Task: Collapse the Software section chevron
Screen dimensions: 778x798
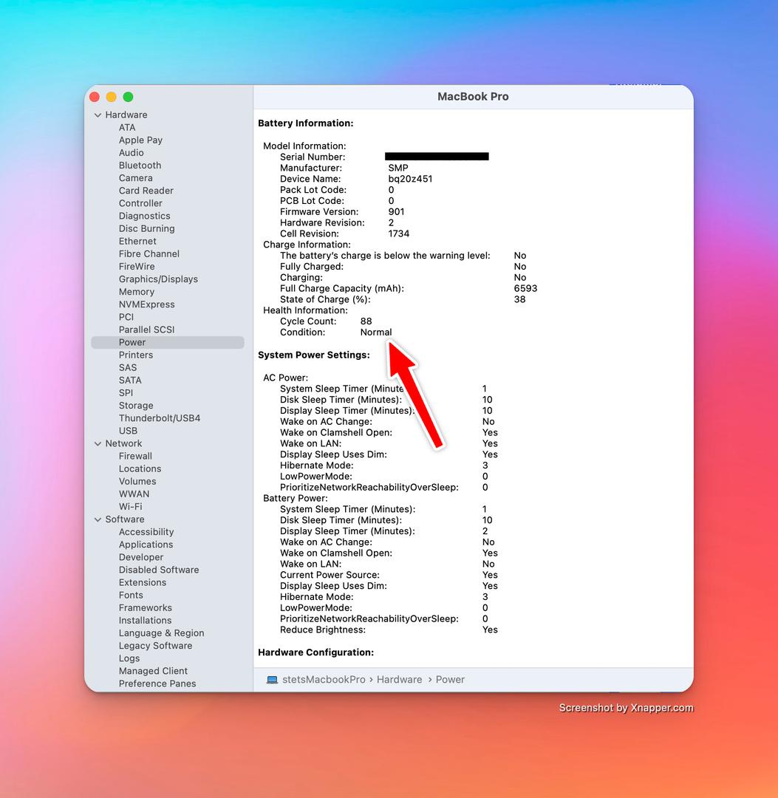Action: point(98,520)
